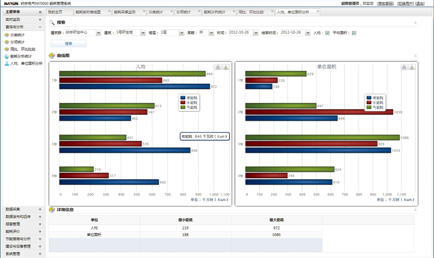
Task: Click the 最小能耗 column header
Action: tap(185, 220)
